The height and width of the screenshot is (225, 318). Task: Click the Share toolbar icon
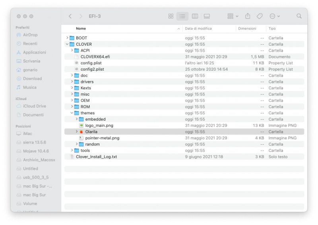click(x=248, y=16)
